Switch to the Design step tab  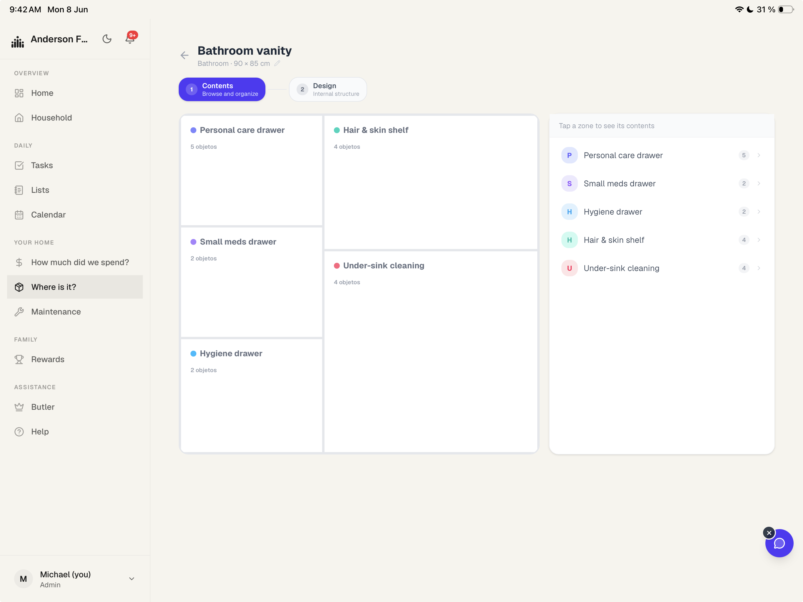328,89
